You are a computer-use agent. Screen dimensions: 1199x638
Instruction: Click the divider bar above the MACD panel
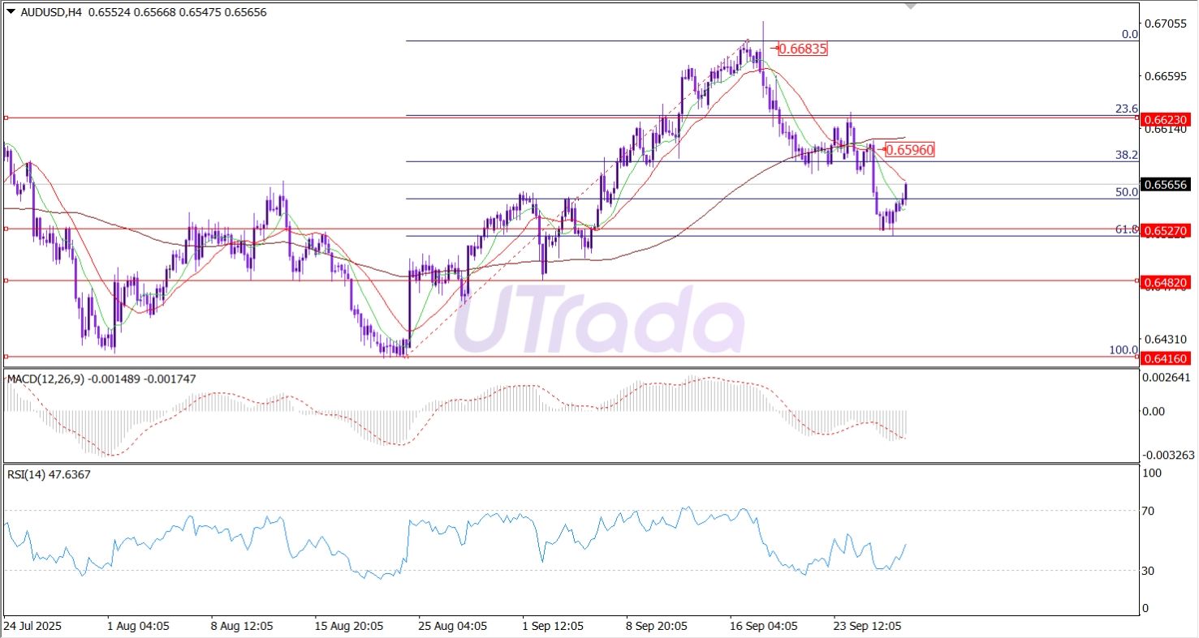tap(568, 366)
